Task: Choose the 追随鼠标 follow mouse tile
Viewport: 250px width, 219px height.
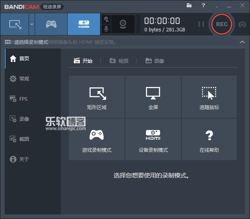Action: (x=209, y=97)
